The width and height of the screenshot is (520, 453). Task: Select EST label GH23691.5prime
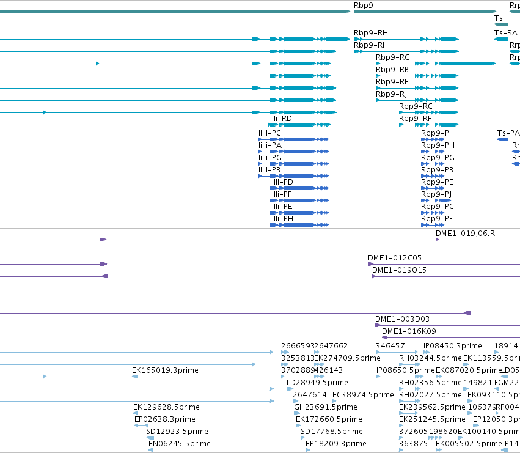pos(326,407)
